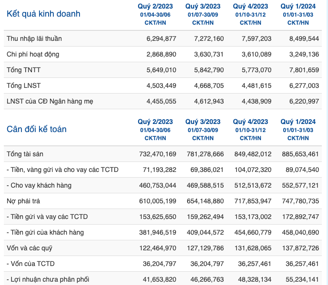This screenshot has height=285, width=328.
Task: Click the Thu nhập lãi thuần row label
Action: (x=34, y=38)
